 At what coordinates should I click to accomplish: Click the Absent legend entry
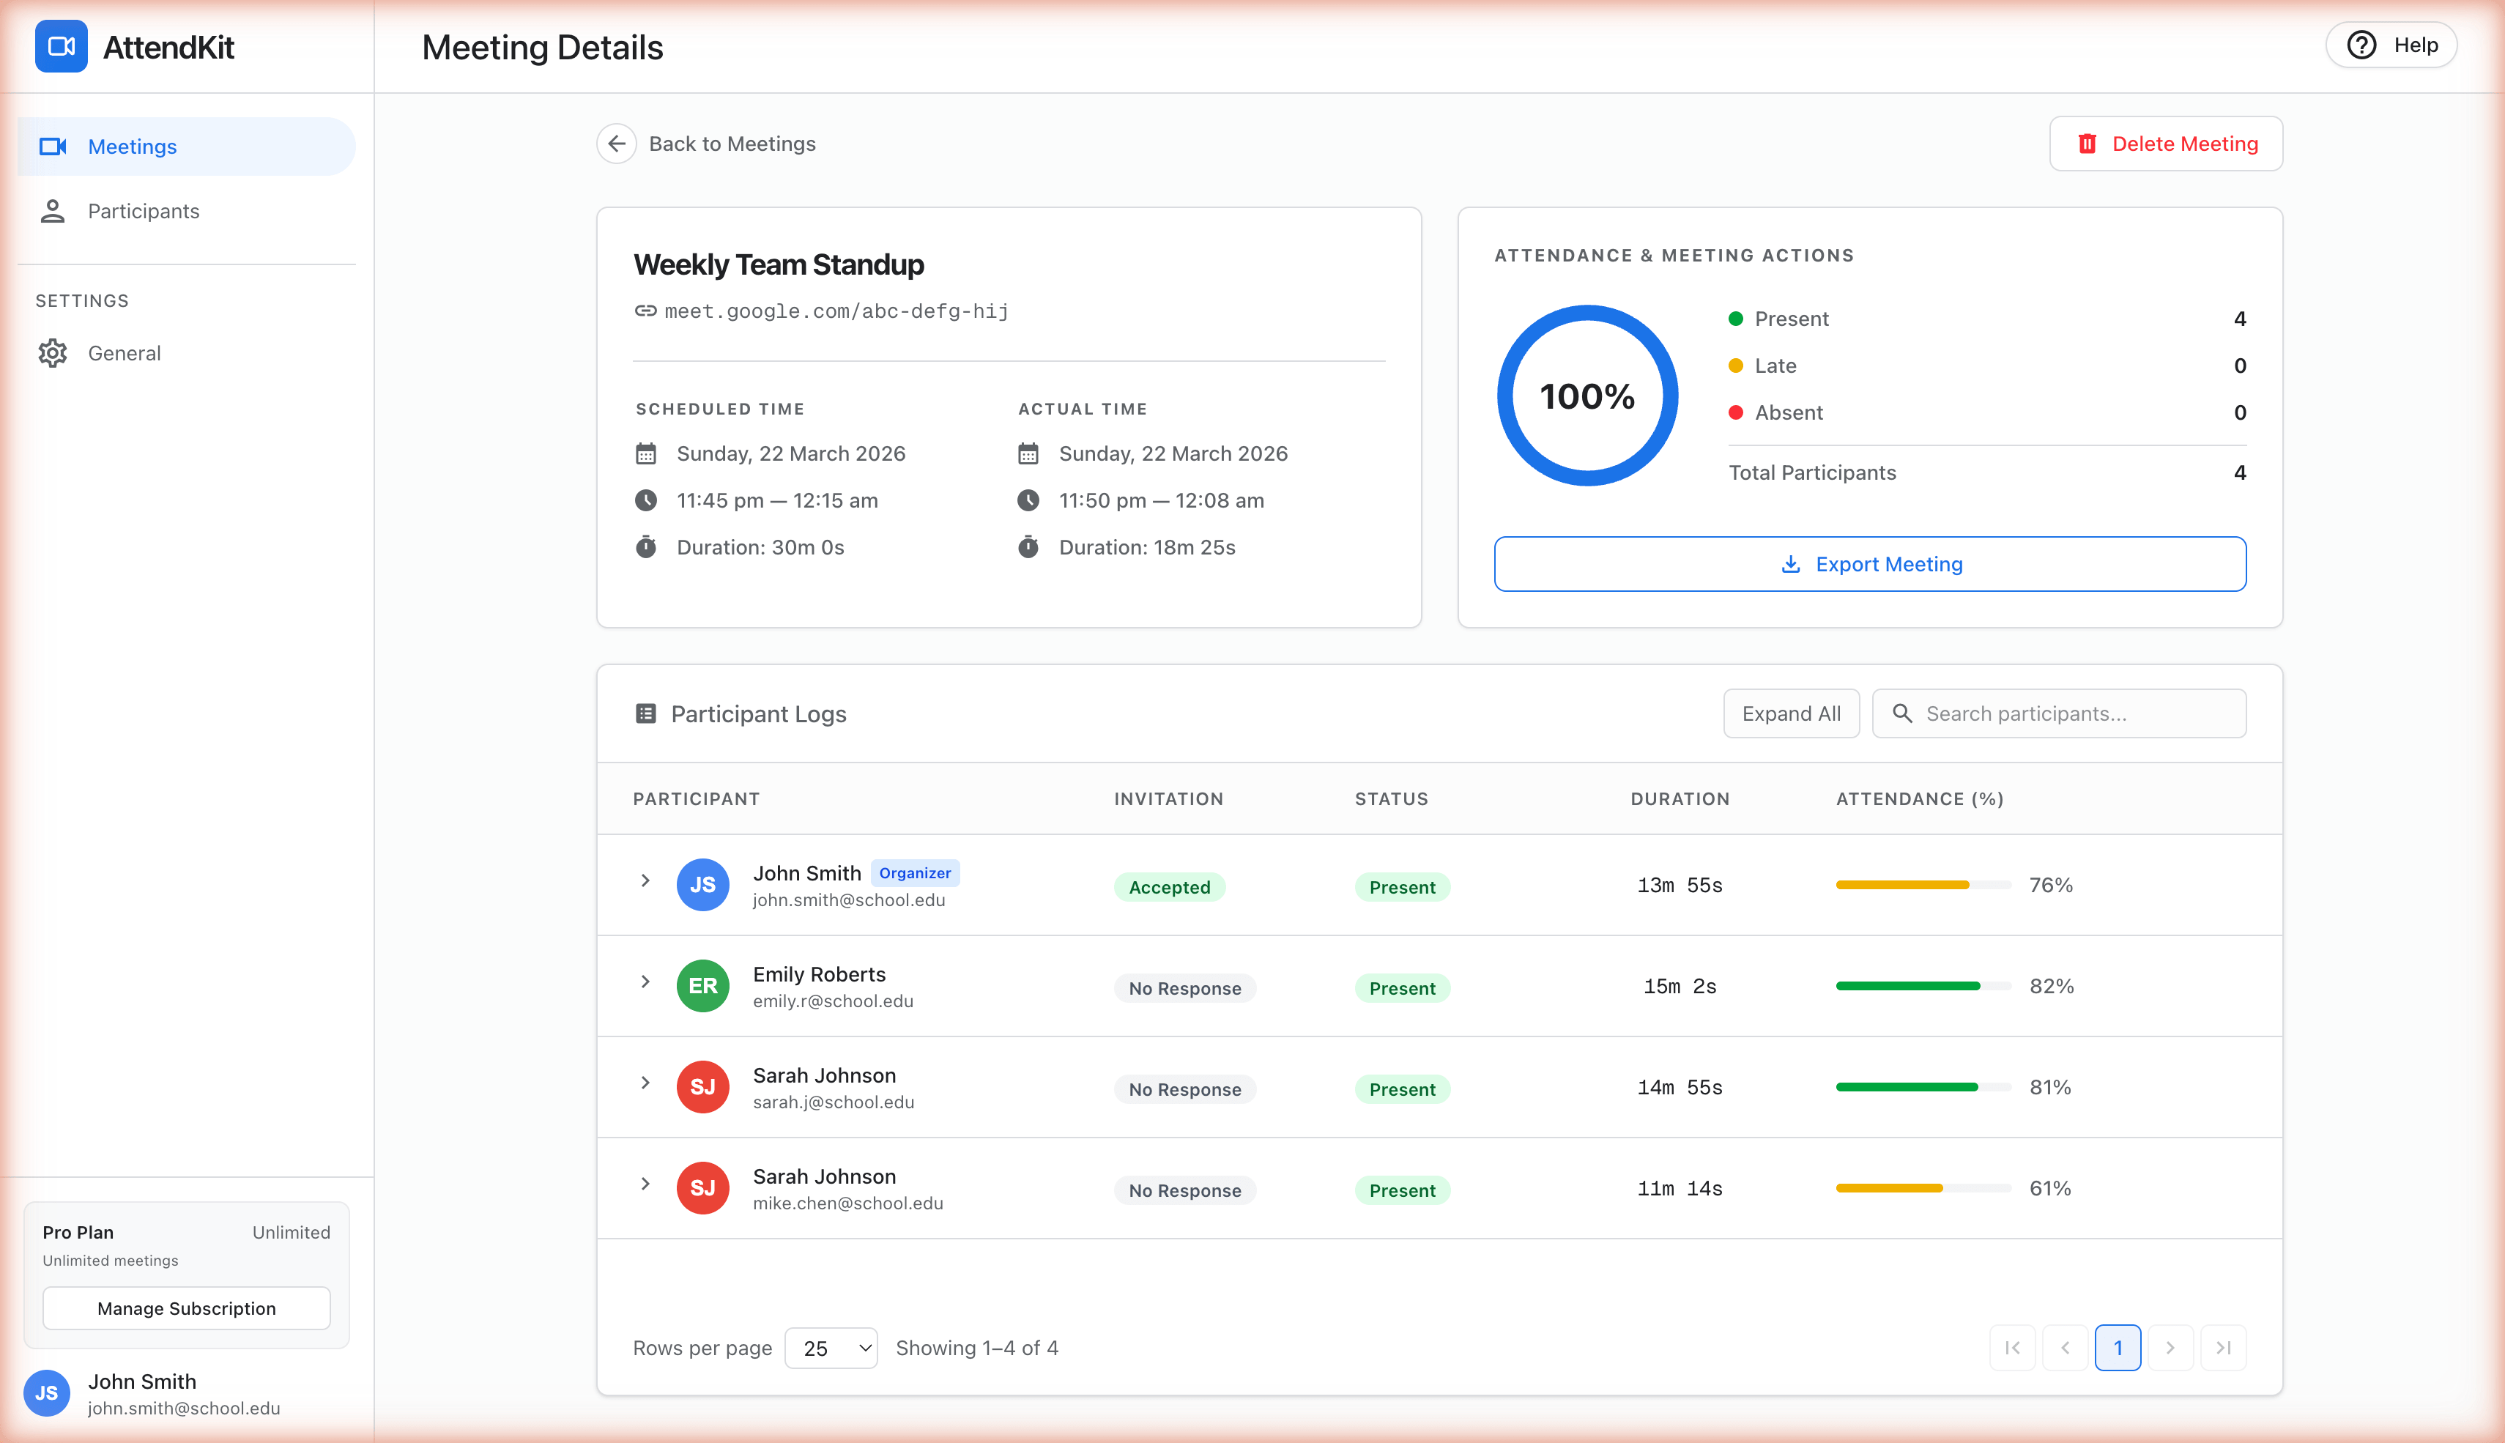coord(1986,412)
